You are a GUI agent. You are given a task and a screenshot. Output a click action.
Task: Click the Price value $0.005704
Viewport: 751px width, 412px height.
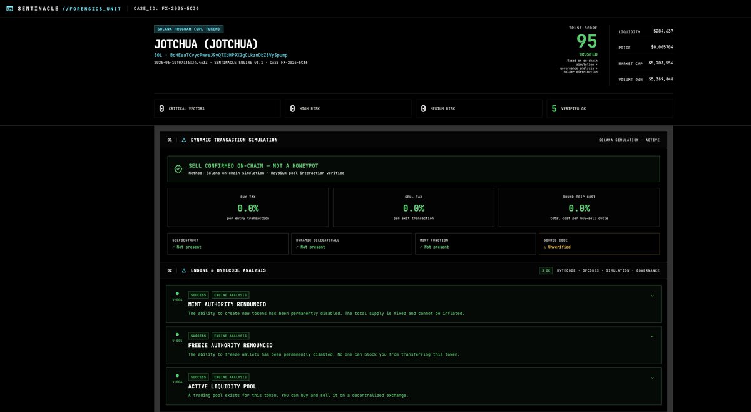click(x=662, y=47)
